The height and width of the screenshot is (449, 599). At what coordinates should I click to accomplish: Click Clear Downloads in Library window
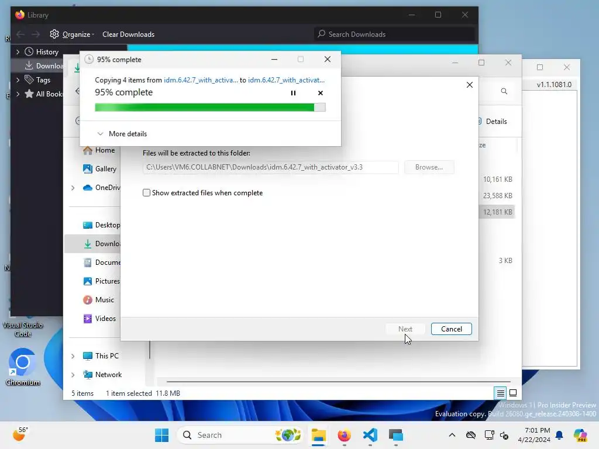[128, 34]
